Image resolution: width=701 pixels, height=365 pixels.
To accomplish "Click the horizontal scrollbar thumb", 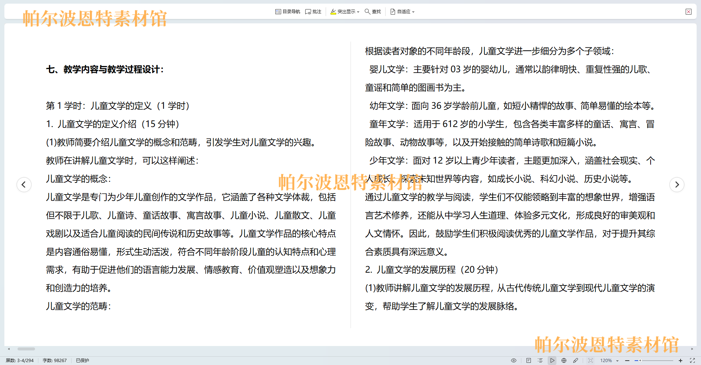I will coord(26,349).
